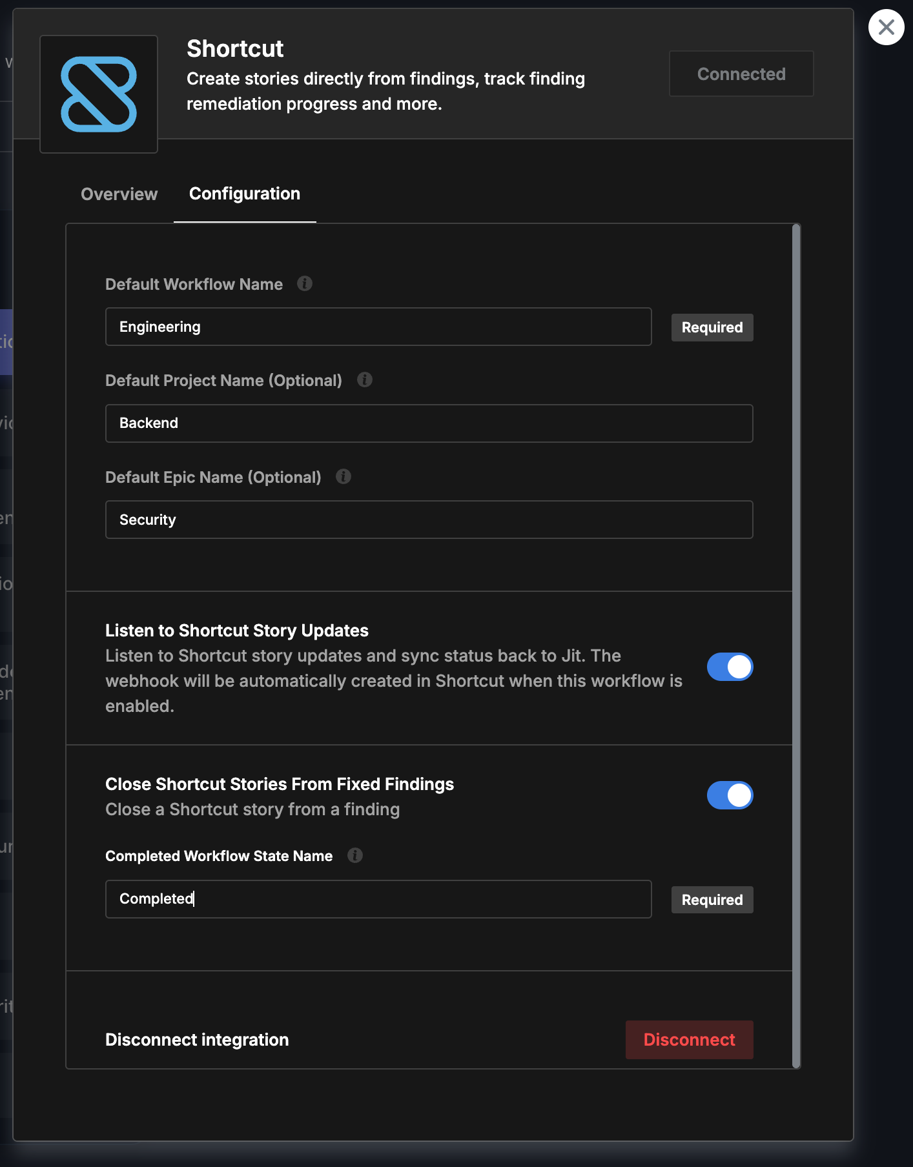This screenshot has height=1167, width=913.
Task: Close the Shortcut integration dialog
Action: tap(886, 27)
